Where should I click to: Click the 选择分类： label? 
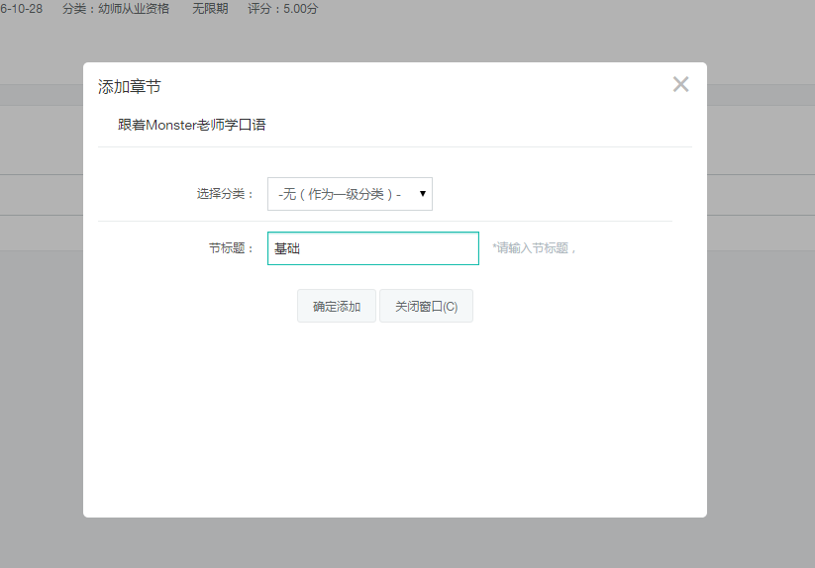click(226, 194)
